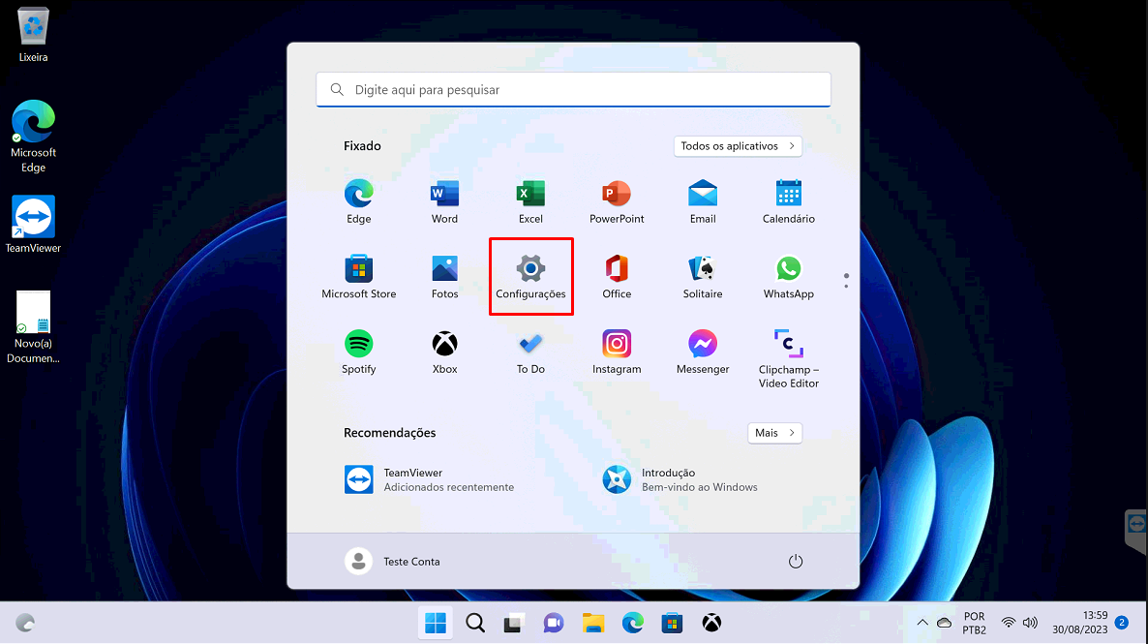Open the Calendário app

[789, 201]
